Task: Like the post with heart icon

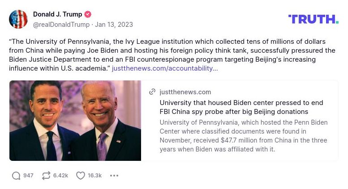Action: click(81, 176)
